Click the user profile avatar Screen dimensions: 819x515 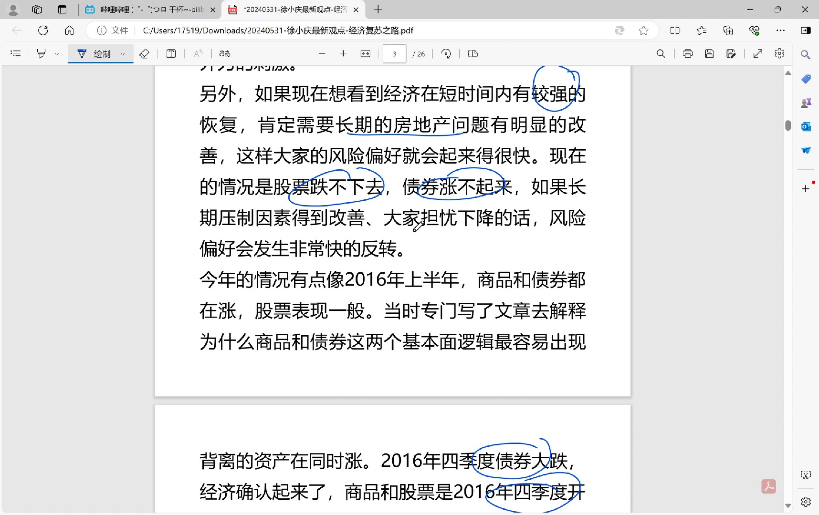[x=13, y=10]
